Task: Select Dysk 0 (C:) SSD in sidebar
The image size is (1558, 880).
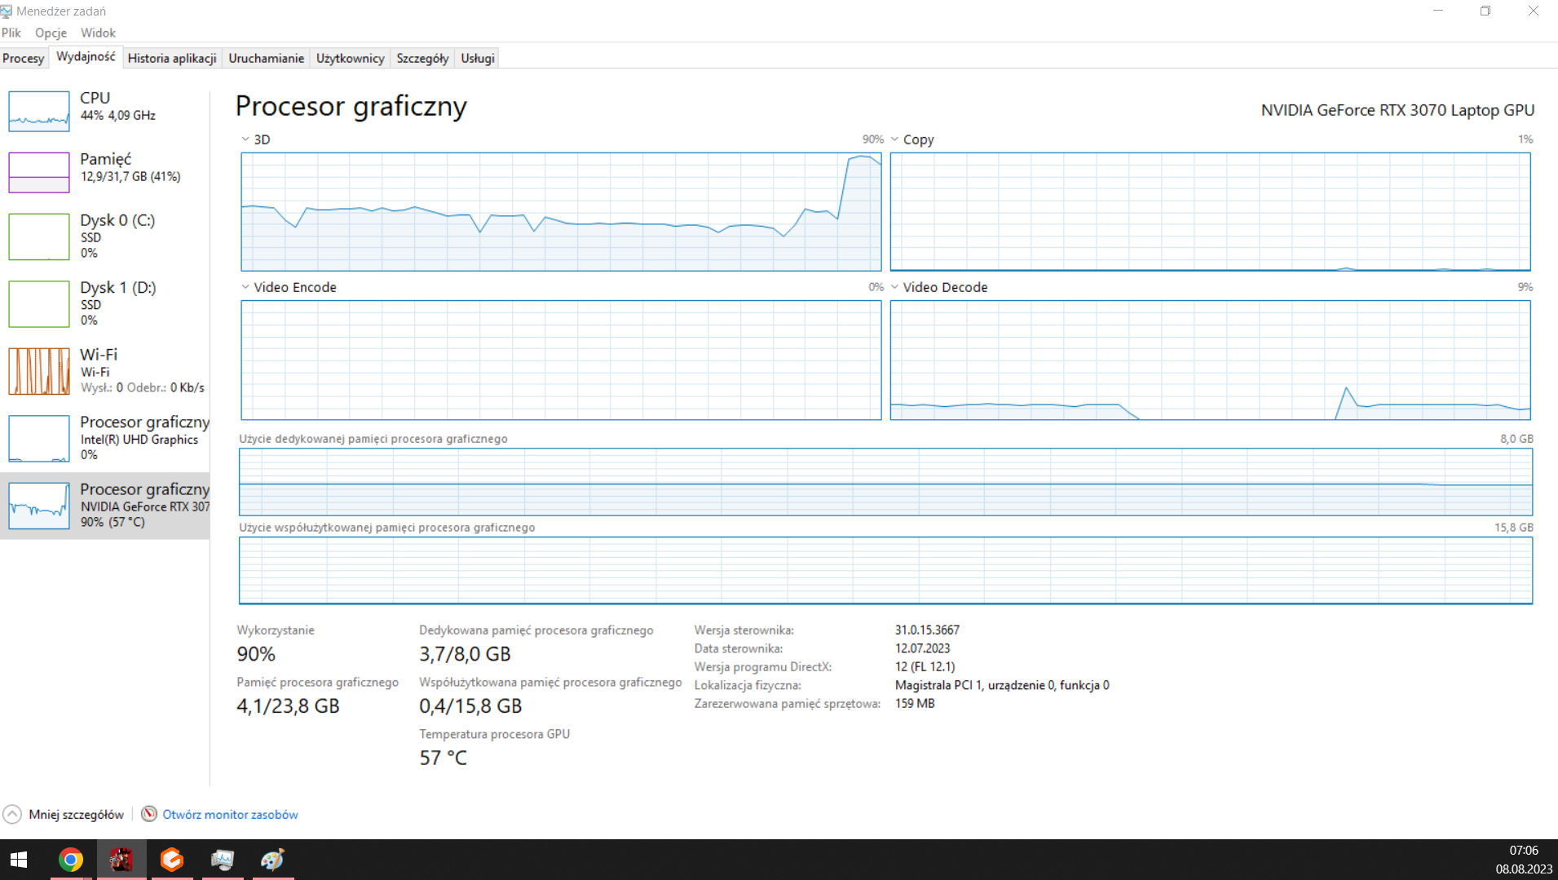Action: (106, 237)
